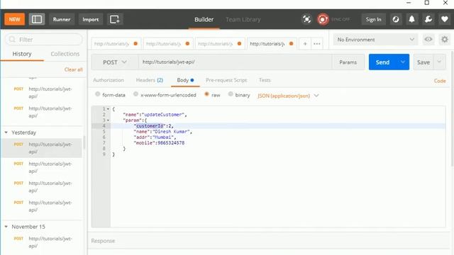Click the interceptor satellite icon
454x255 pixels.
(x=306, y=19)
